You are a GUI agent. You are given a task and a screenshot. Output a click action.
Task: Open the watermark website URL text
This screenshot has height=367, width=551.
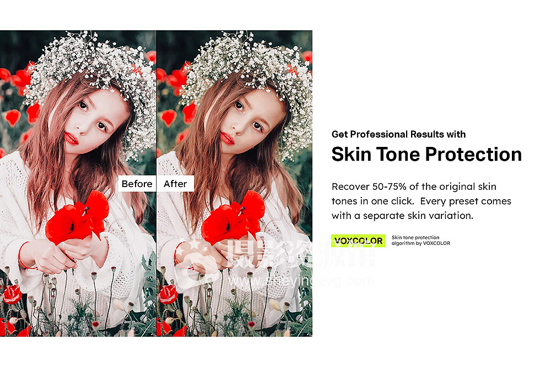click(300, 281)
